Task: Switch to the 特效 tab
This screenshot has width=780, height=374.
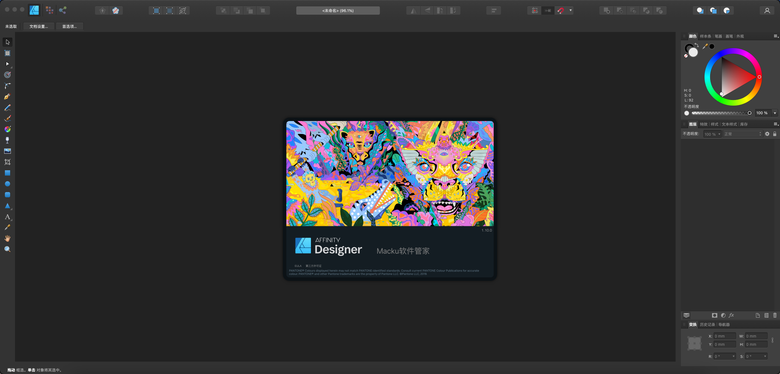Action: [x=703, y=124]
